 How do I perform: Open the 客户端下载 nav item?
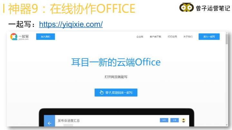[155, 37]
